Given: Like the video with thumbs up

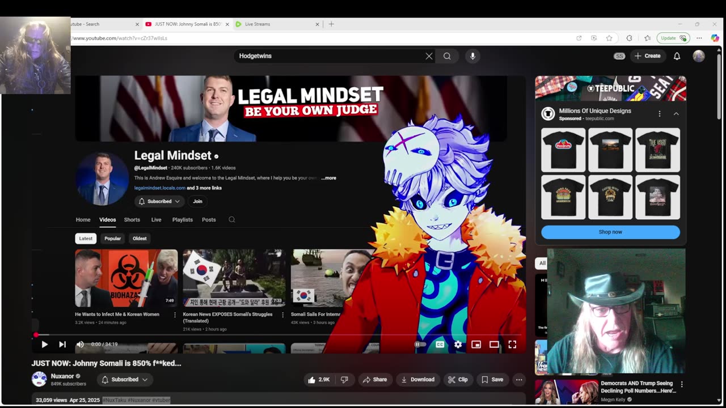Looking at the screenshot, I should point(319,380).
